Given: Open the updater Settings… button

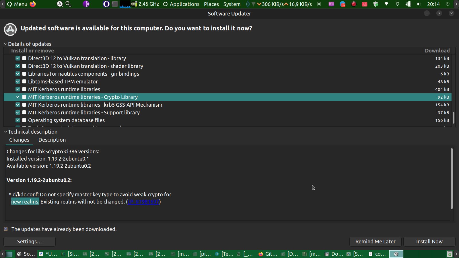Looking at the screenshot, I should [x=30, y=242].
